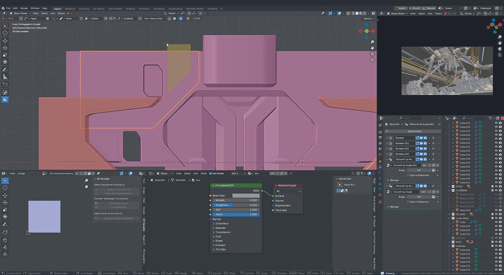Image resolution: width=504 pixels, height=275 pixels.
Task: Click the zoom magnifier icon in the UV editor
Action: 86,181
